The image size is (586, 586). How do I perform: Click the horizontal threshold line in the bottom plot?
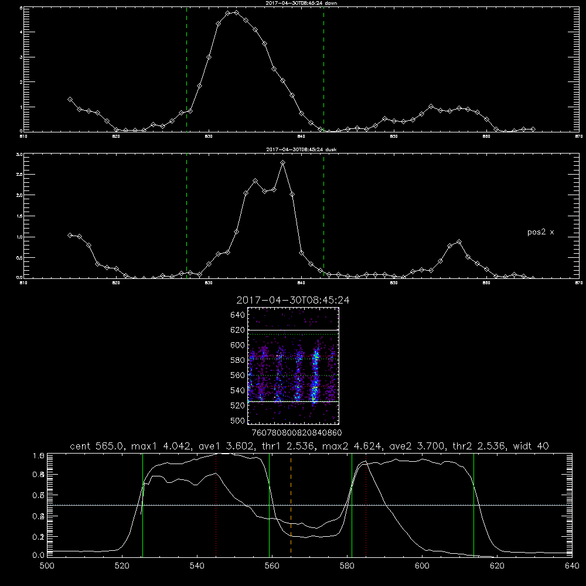[x=309, y=505]
